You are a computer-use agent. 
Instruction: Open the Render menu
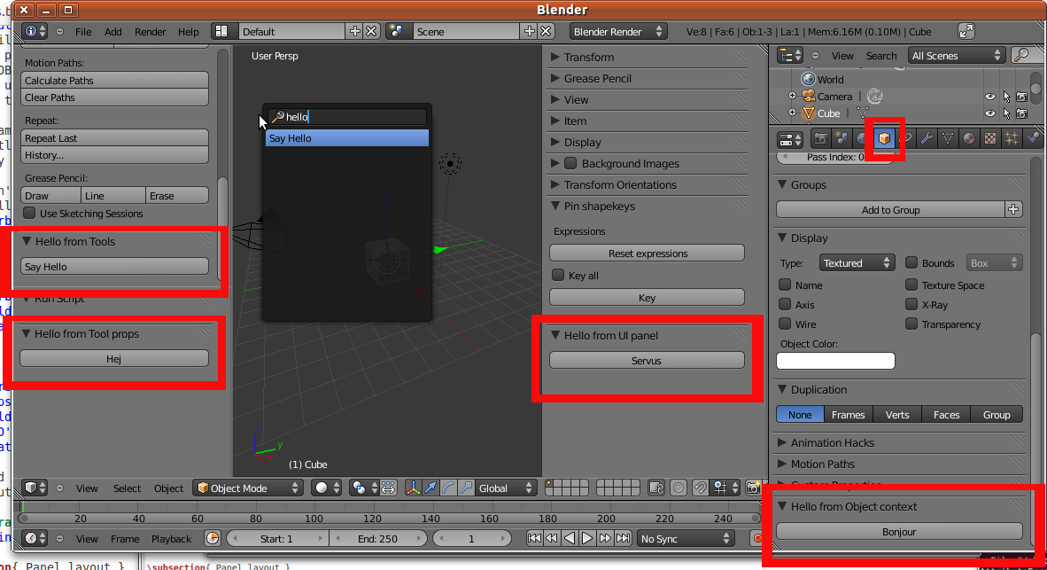151,31
